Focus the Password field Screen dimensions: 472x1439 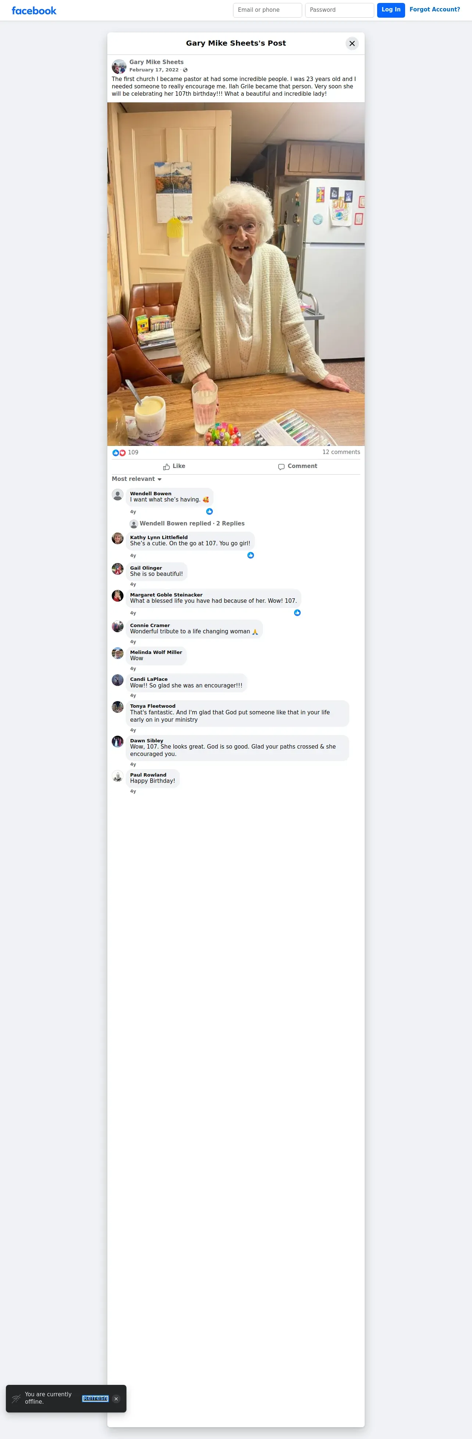coord(339,10)
